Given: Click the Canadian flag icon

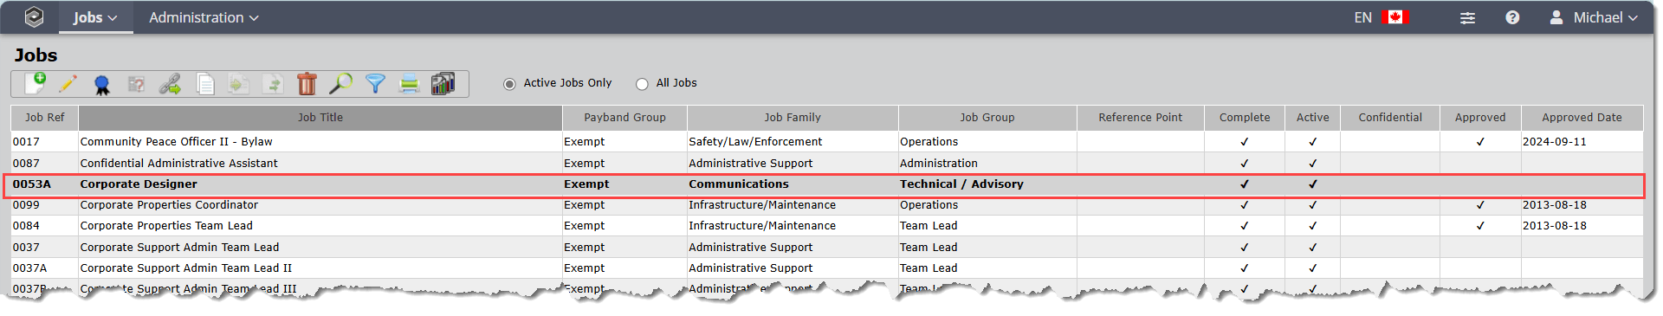Looking at the screenshot, I should click(1395, 17).
